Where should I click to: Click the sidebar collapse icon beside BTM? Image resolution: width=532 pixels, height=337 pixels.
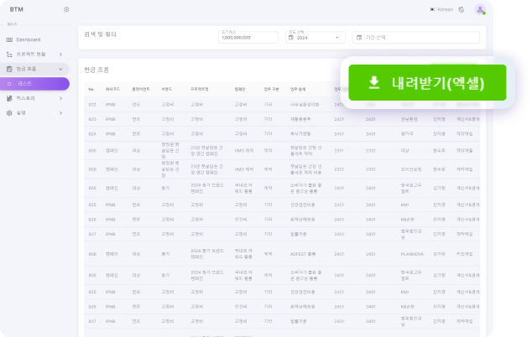(66, 9)
